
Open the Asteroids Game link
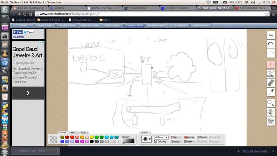pyautogui.click(x=90, y=26)
